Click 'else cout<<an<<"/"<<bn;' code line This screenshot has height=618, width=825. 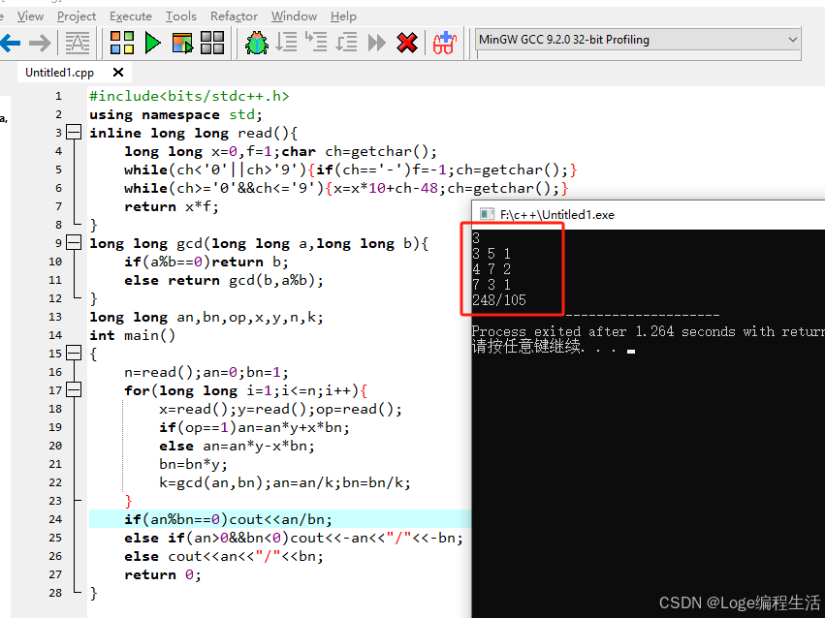[224, 556]
